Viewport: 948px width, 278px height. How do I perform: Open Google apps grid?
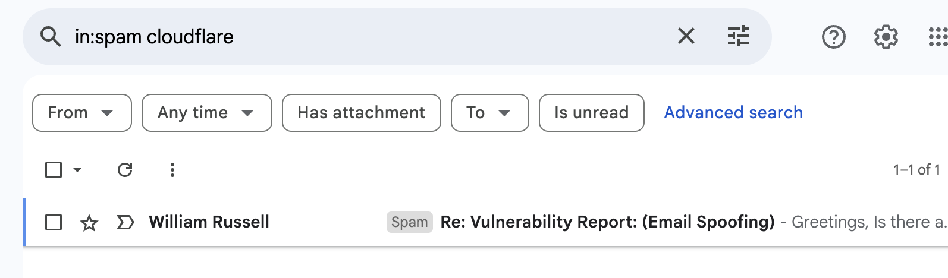coord(938,37)
